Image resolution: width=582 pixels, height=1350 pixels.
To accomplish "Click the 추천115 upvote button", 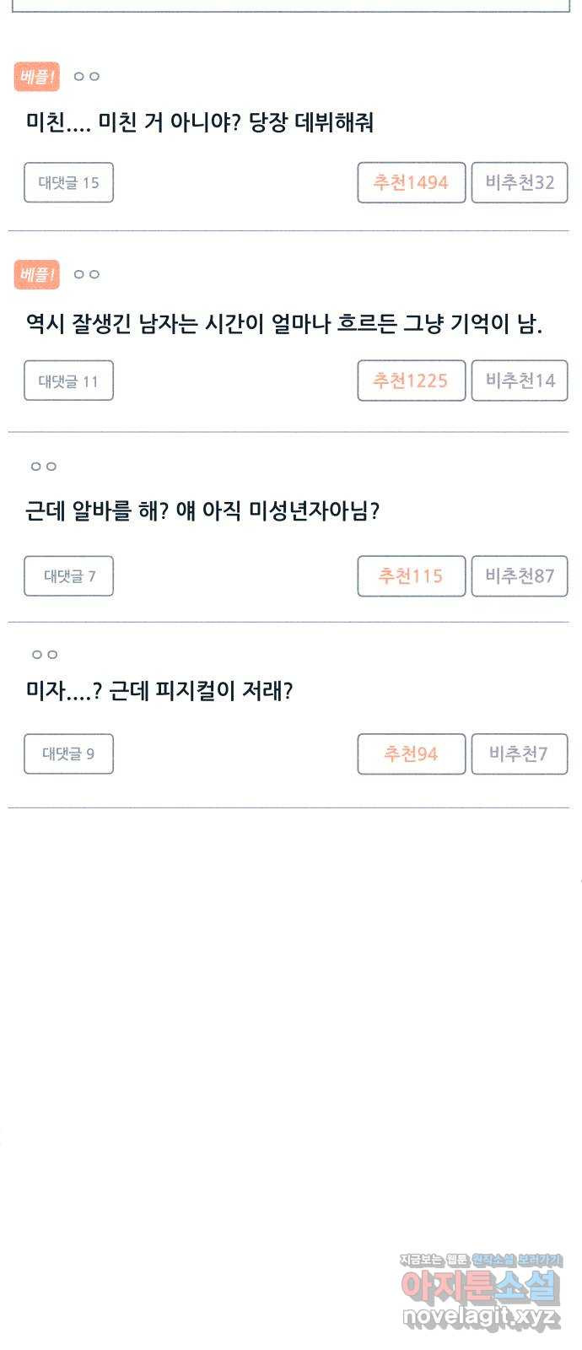I will coord(412,576).
